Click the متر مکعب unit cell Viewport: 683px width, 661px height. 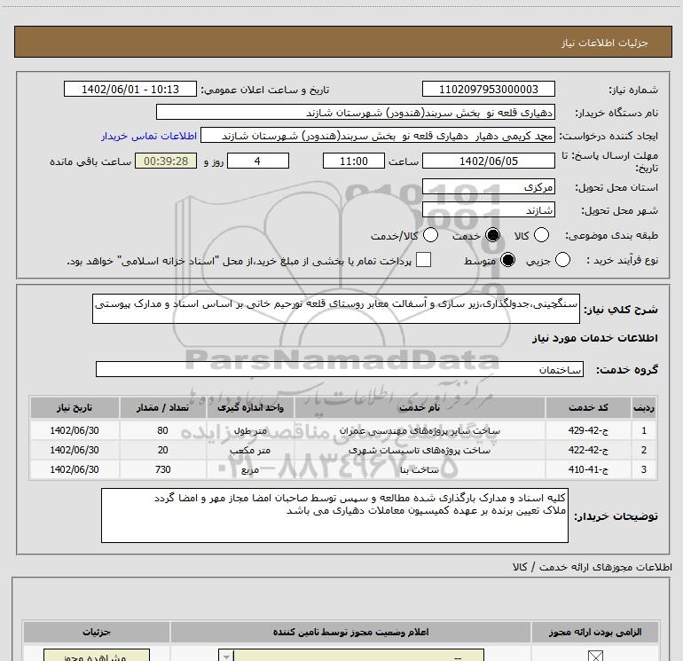(250, 450)
